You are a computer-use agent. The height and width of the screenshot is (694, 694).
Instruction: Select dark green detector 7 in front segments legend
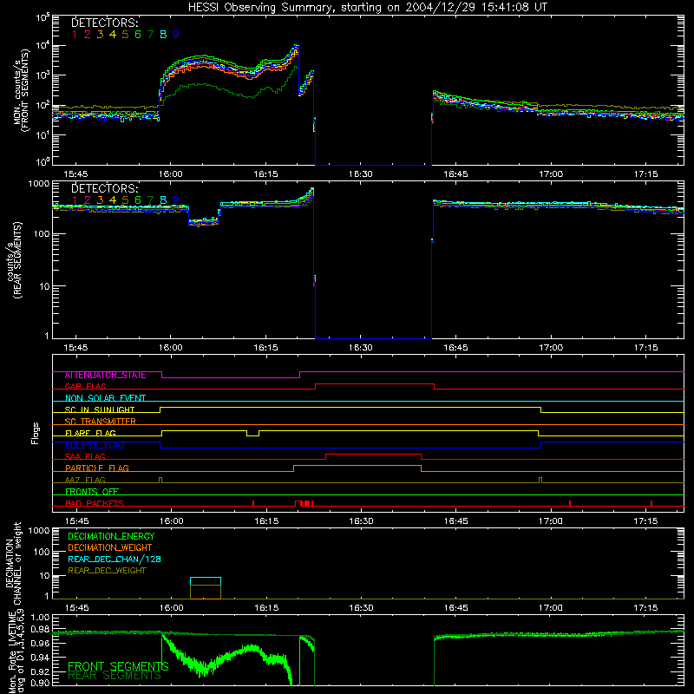[150, 35]
